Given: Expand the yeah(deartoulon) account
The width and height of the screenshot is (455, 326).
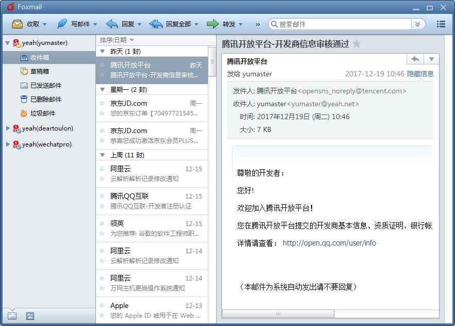Looking at the screenshot, I should click(x=8, y=128).
